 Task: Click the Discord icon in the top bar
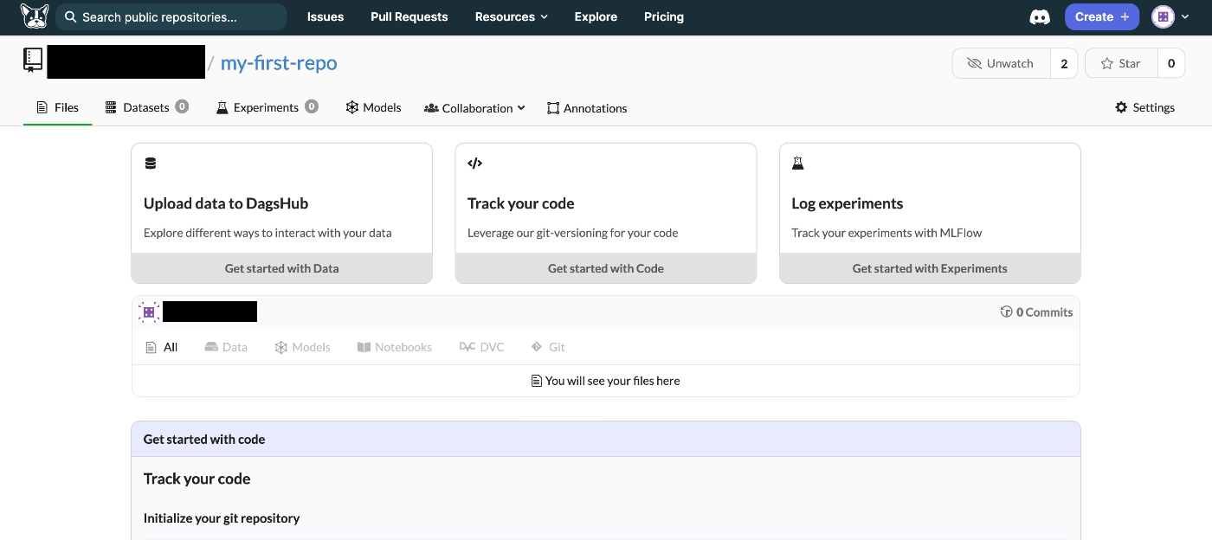coord(1040,16)
